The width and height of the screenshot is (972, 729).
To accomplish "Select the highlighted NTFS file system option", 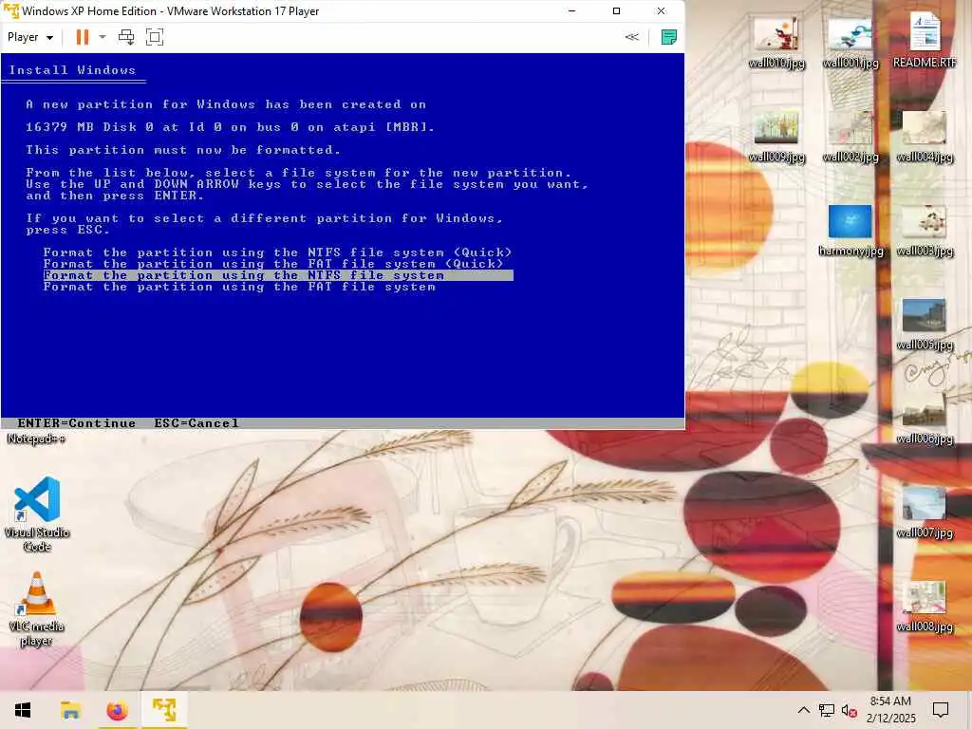I will (x=278, y=275).
